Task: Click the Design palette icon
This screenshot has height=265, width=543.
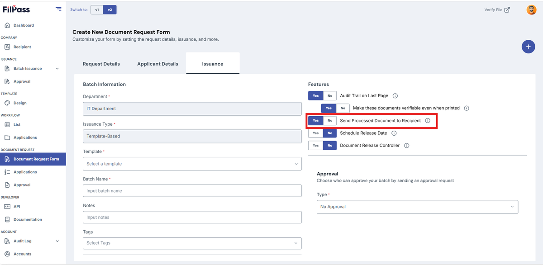Action: click(7, 103)
